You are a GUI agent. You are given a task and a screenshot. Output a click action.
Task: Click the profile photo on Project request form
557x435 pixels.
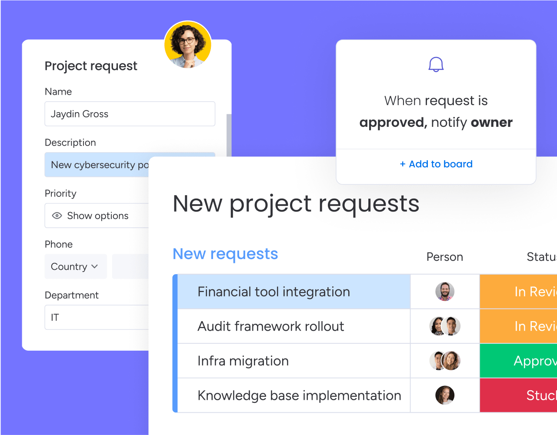[188, 45]
